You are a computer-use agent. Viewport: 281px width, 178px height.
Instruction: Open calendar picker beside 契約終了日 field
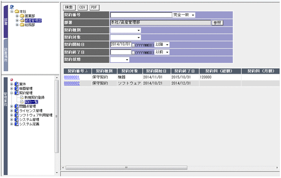[x=133, y=53]
